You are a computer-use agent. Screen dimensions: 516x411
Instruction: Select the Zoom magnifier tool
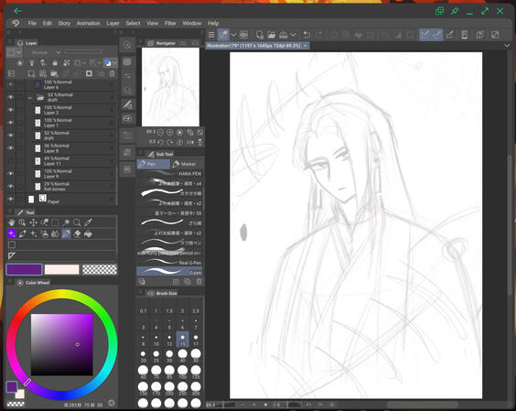click(x=77, y=222)
